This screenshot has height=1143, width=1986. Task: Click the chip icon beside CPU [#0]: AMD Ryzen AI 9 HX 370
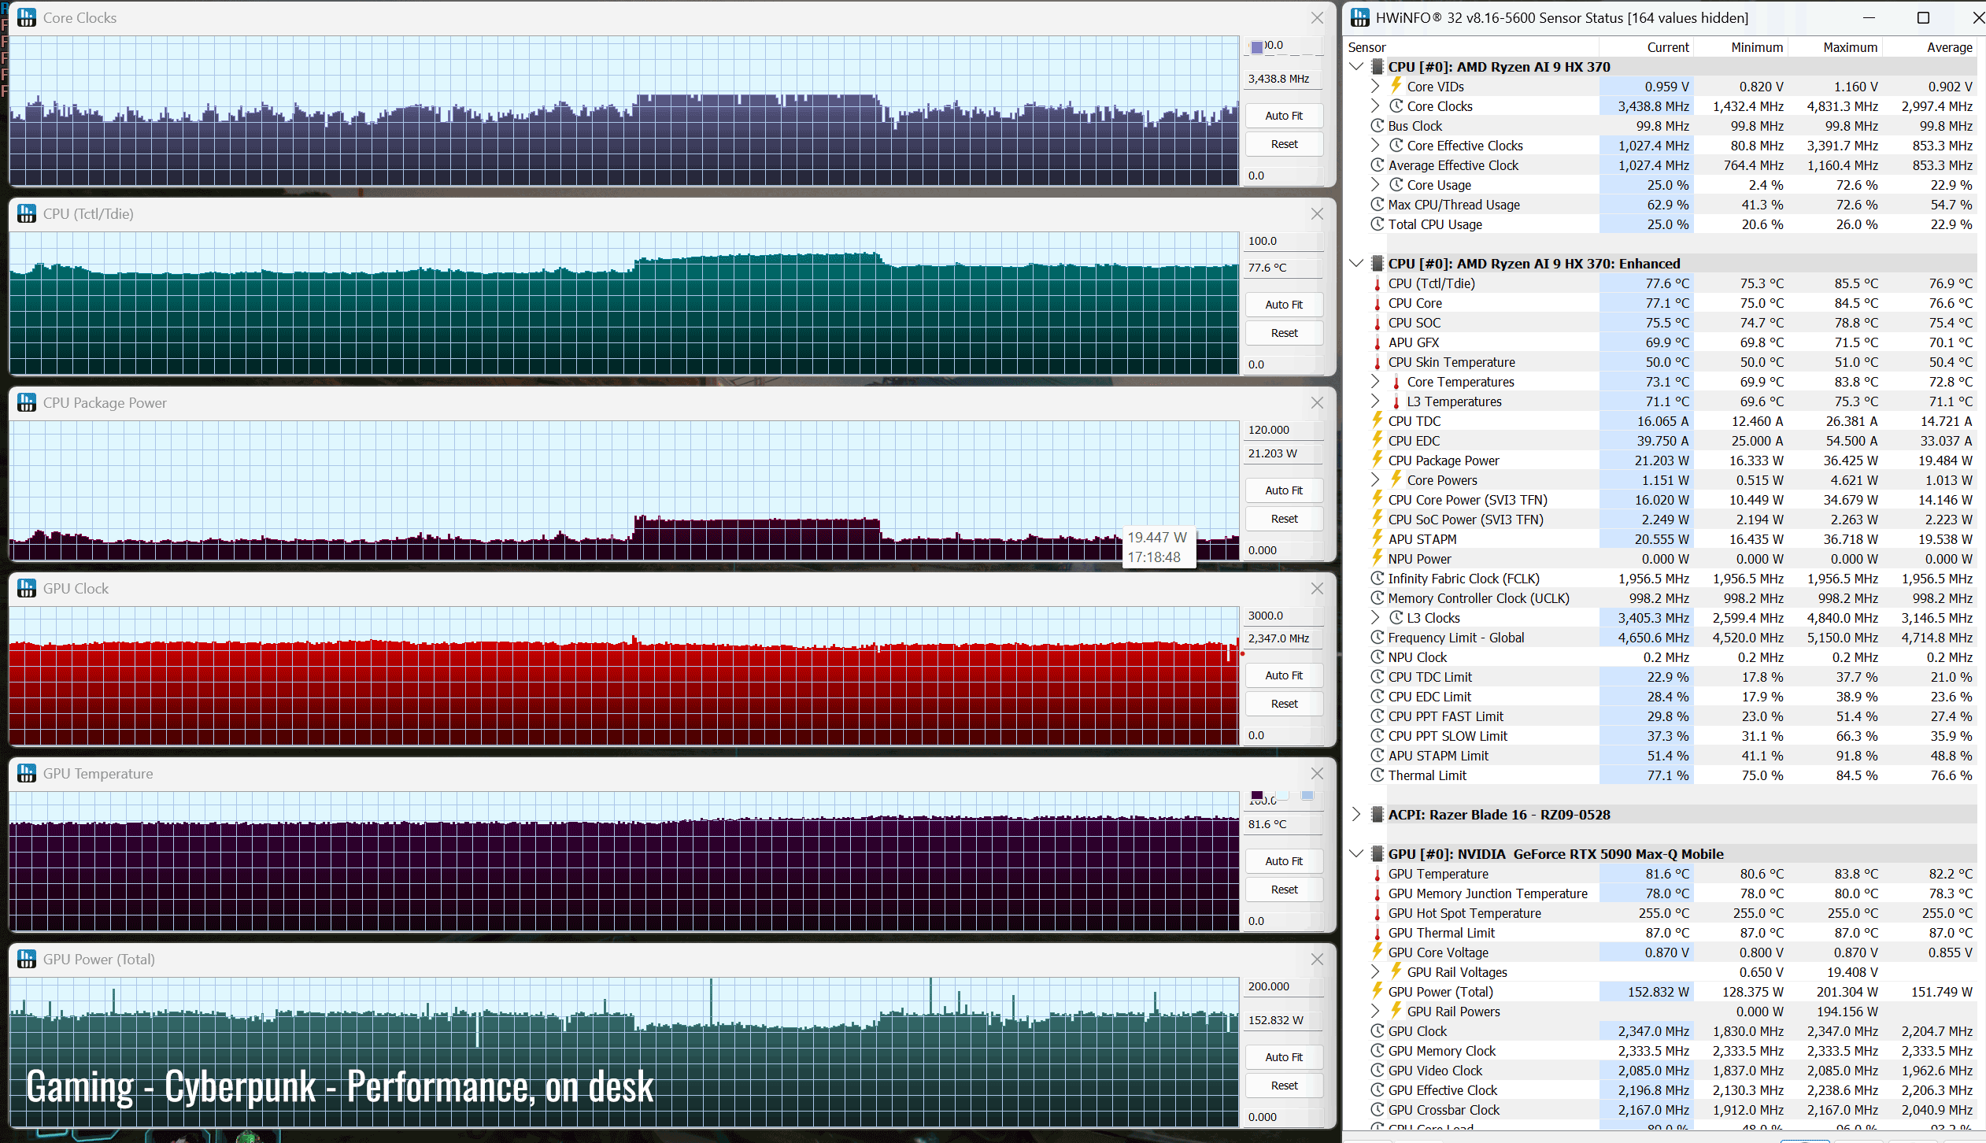[1378, 67]
